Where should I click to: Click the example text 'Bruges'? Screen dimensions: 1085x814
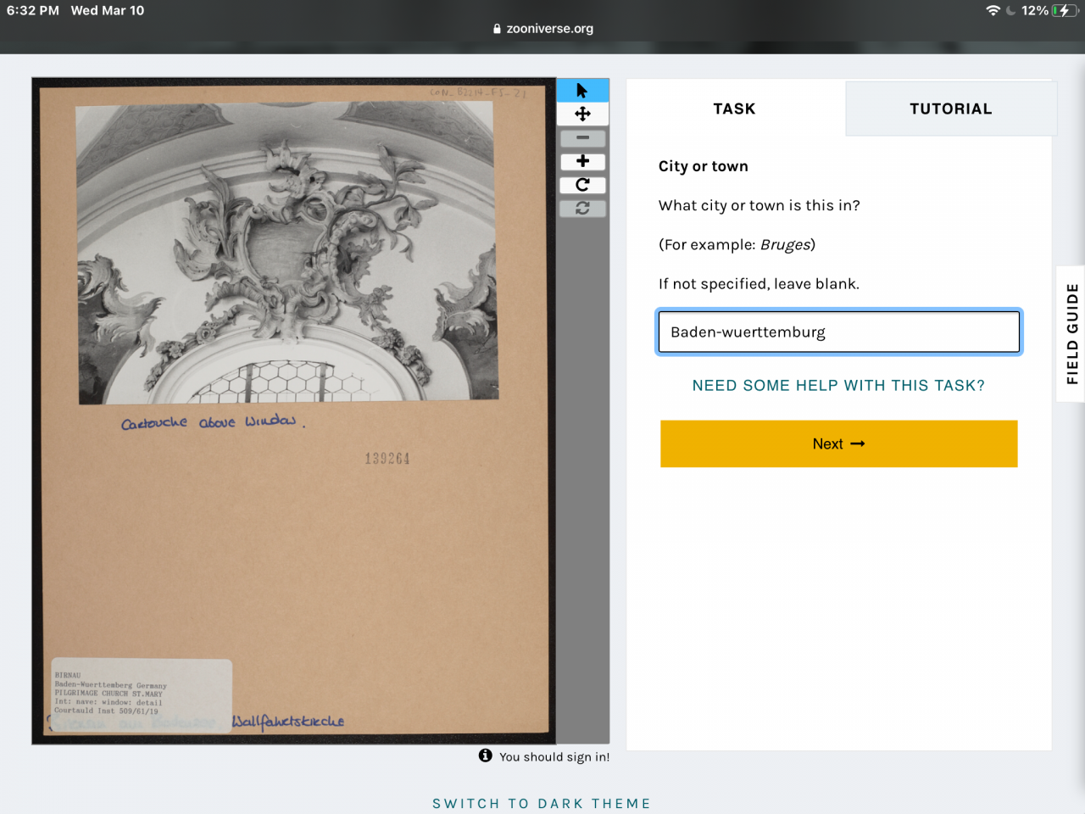point(785,245)
